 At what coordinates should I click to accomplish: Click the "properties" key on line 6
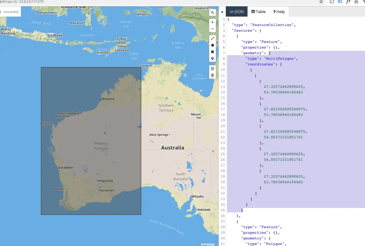click(255, 47)
